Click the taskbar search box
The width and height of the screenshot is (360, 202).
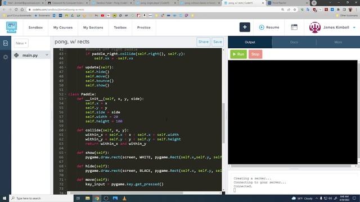click(41, 198)
